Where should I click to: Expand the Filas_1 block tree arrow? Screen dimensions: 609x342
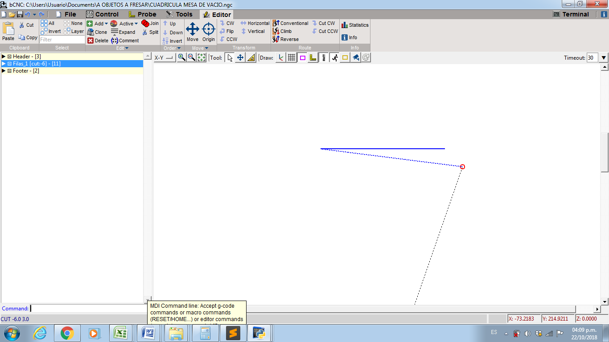tap(4, 64)
